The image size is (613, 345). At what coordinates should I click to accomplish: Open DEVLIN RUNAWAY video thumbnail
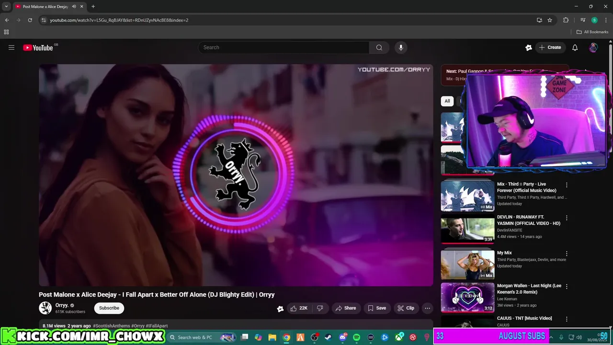pos(467,230)
